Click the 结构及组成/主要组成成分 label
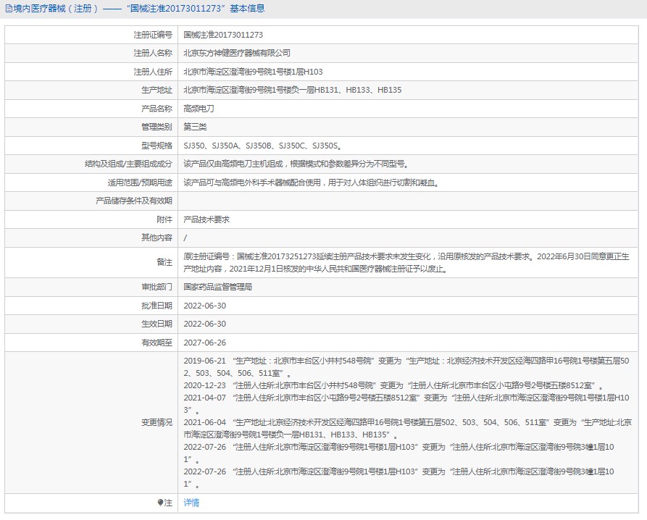This screenshot has width=647, height=520. (128, 164)
